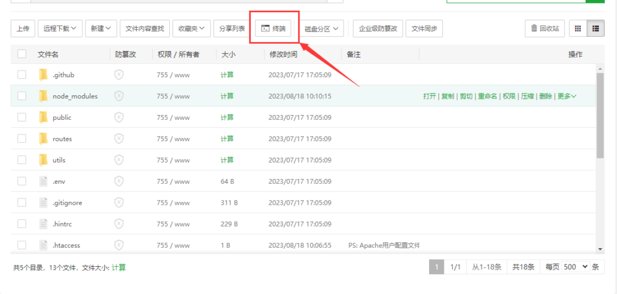Expand the 收藏夹 dropdown

pyautogui.click(x=192, y=28)
